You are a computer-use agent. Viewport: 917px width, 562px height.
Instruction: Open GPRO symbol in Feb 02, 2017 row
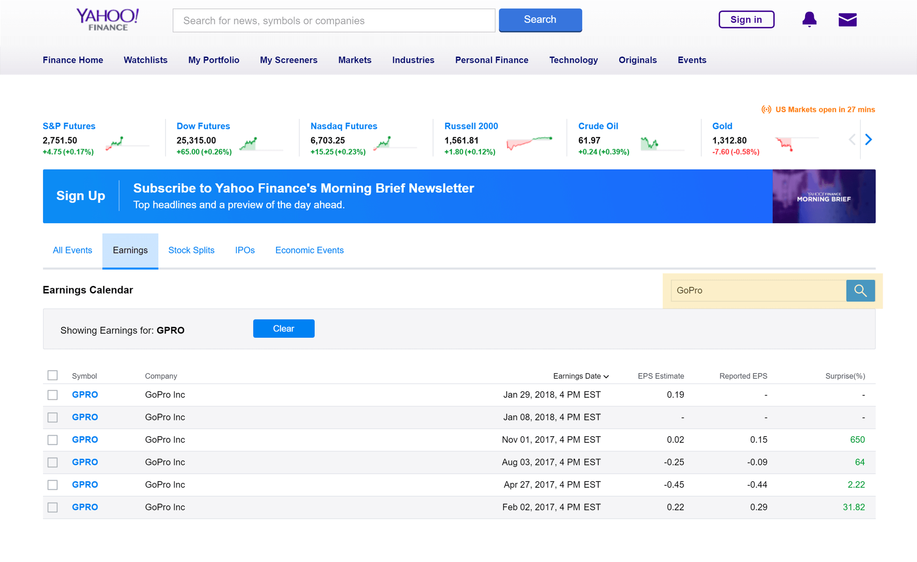85,507
